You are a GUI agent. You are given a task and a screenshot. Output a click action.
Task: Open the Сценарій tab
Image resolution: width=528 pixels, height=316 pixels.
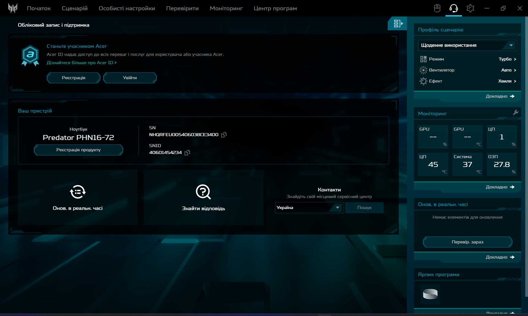[x=75, y=8]
